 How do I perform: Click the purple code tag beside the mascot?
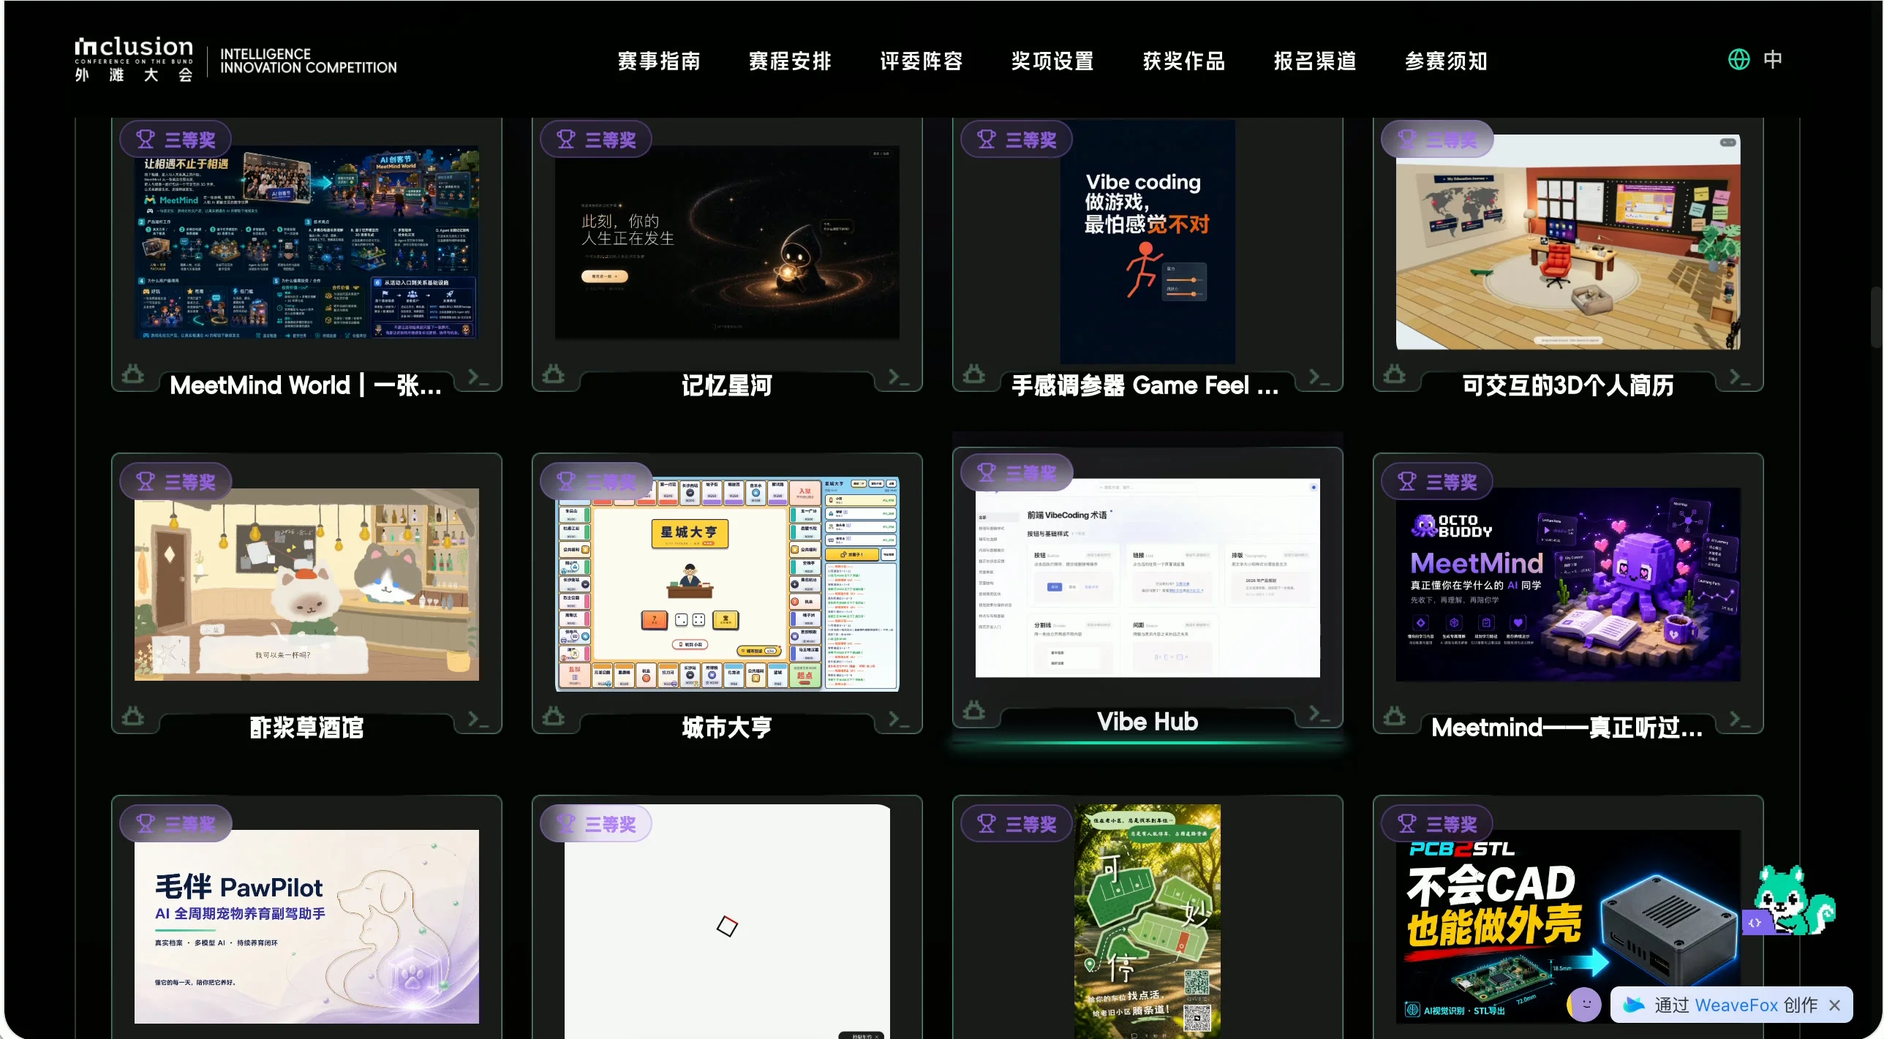1755,923
